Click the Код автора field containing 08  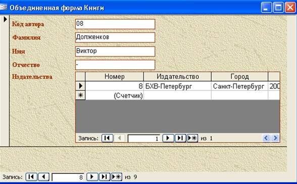115,24
